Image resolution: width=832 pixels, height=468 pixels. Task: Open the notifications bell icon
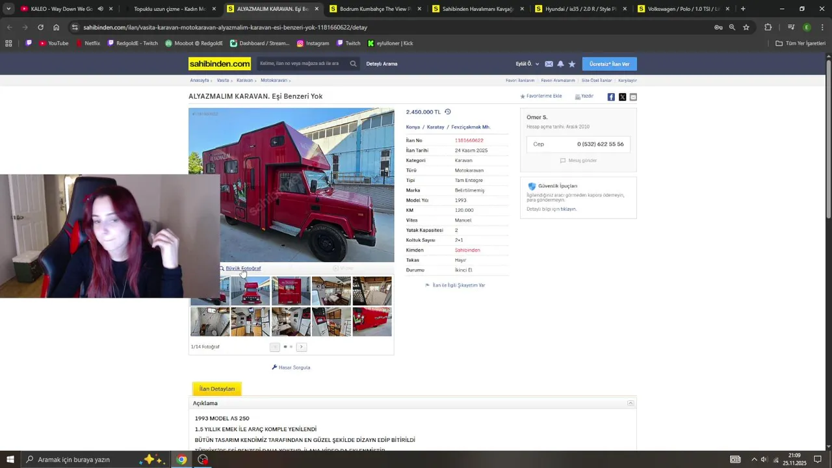tap(560, 64)
